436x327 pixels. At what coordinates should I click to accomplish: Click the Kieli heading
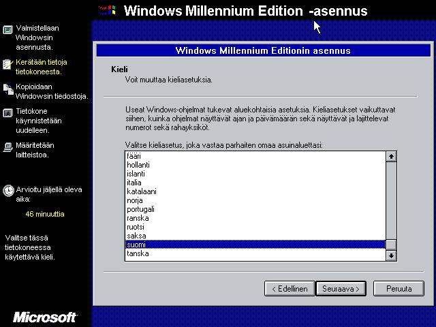[119, 69]
